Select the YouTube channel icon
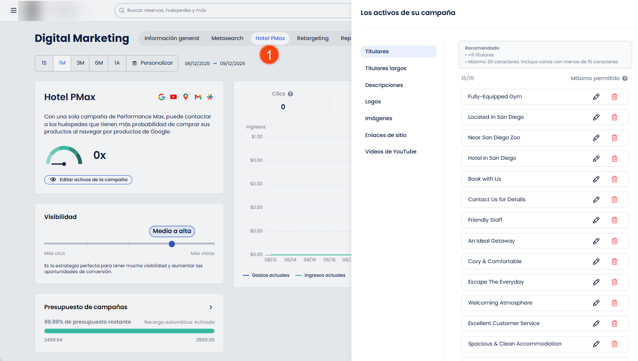This screenshot has height=361, width=638. point(173,97)
